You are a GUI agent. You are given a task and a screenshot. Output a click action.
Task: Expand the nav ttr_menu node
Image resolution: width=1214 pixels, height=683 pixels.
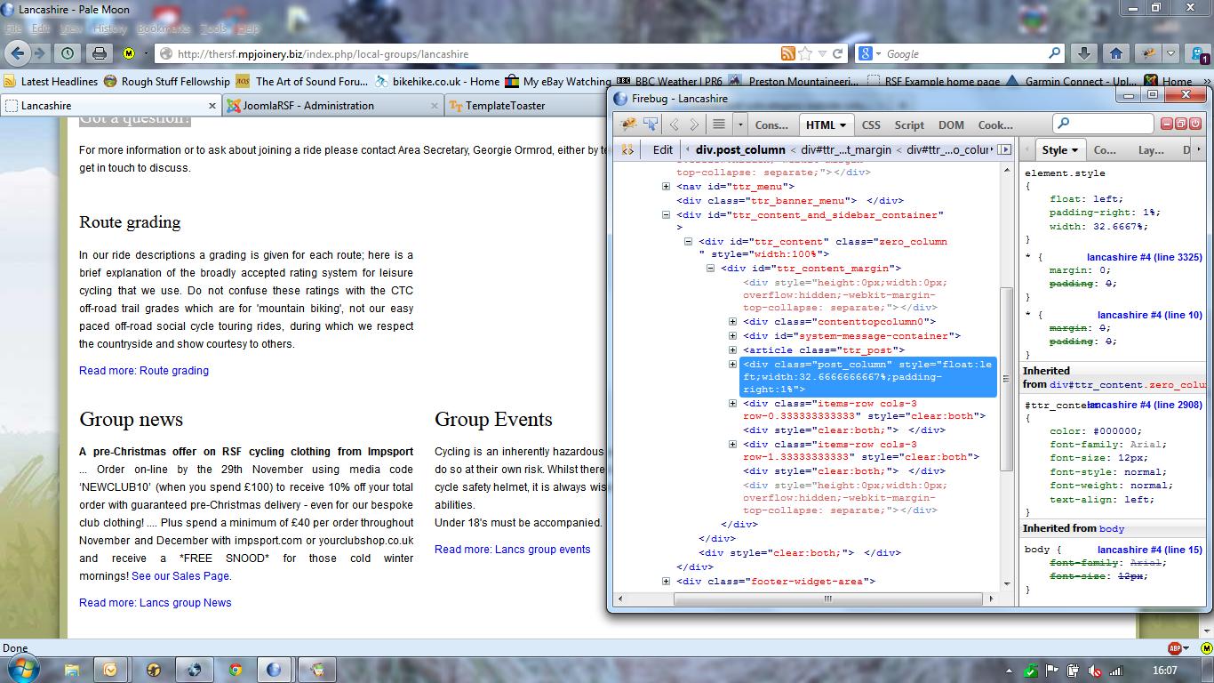point(666,187)
